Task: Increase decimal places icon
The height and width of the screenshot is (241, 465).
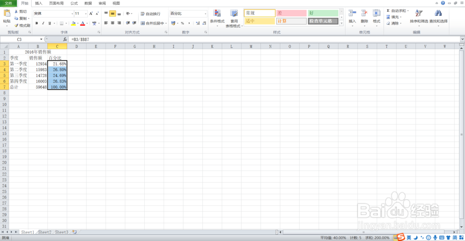Action: tap(198, 23)
